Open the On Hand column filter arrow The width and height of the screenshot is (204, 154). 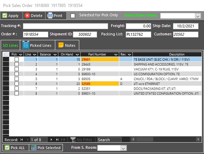coord(77,55)
